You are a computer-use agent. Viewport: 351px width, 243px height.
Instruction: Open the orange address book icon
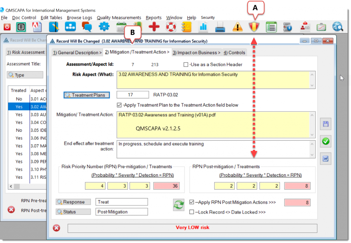pyautogui.click(x=187, y=27)
